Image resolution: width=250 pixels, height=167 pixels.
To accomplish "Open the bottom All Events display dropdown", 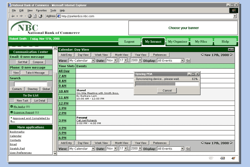I will pos(182,149).
